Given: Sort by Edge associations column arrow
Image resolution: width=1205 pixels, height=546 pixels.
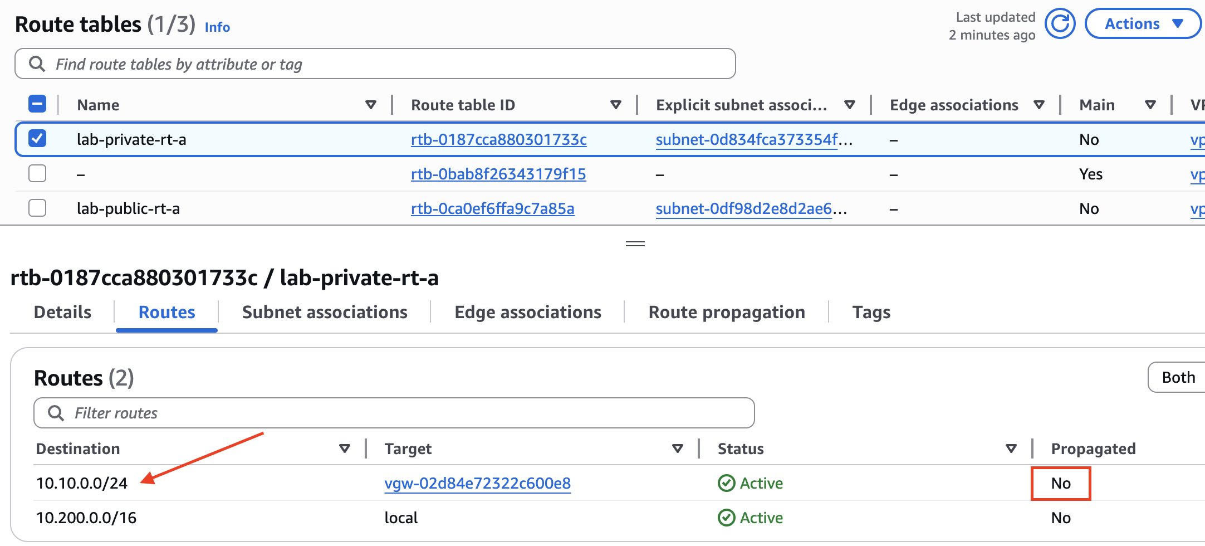Looking at the screenshot, I should pyautogui.click(x=1039, y=105).
